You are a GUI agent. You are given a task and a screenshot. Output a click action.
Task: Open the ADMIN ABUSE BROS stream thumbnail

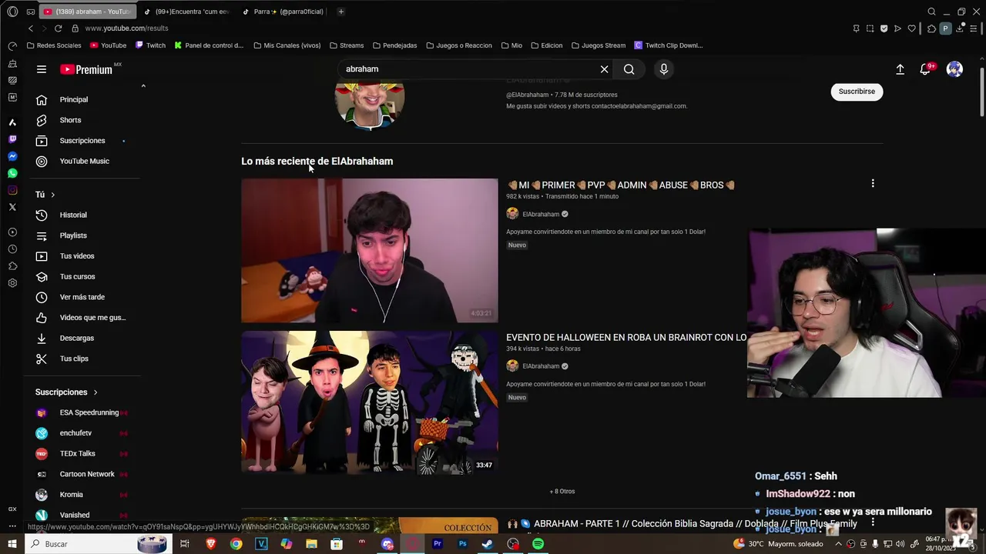point(370,251)
